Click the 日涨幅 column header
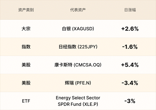The width and height of the screenshot is (156, 110). (x=130, y=10)
